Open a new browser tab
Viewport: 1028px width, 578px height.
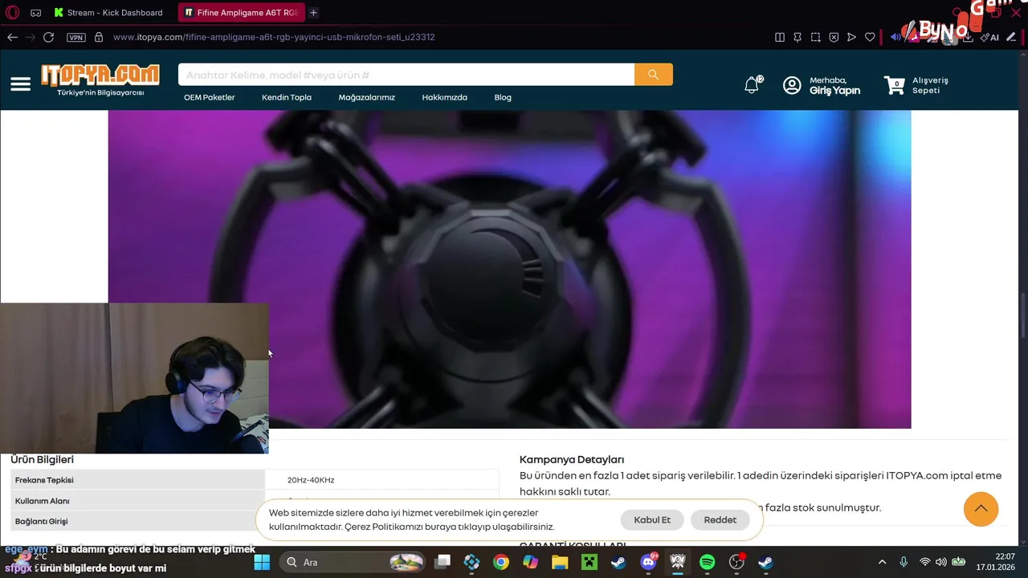[313, 13]
